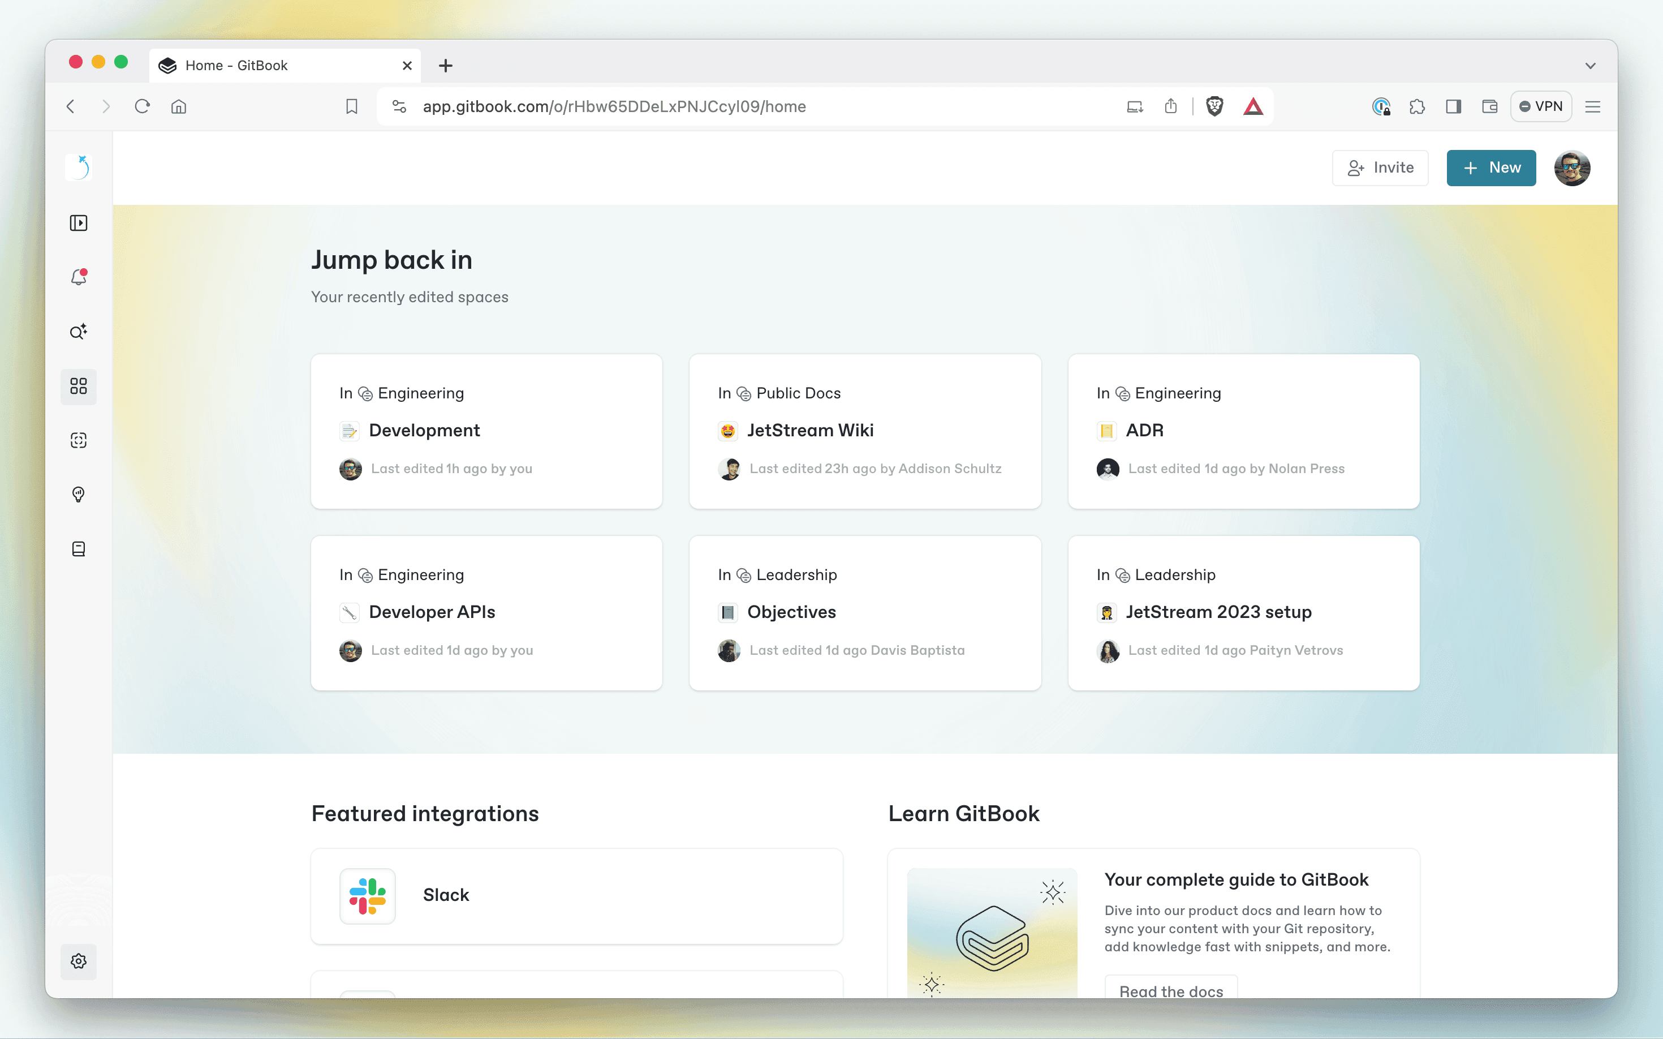
Task: Click the GitBook logo in the sidebar
Action: tap(80, 166)
